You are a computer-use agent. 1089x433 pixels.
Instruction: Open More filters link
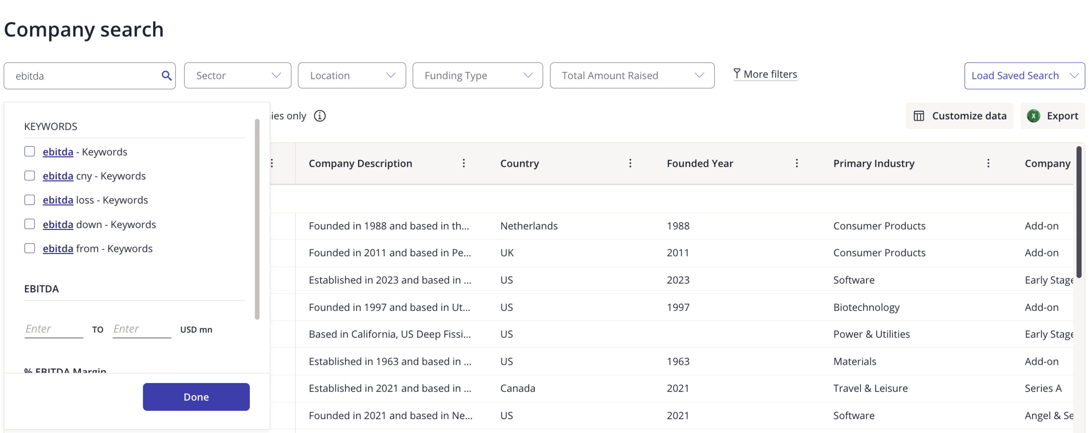click(x=765, y=74)
